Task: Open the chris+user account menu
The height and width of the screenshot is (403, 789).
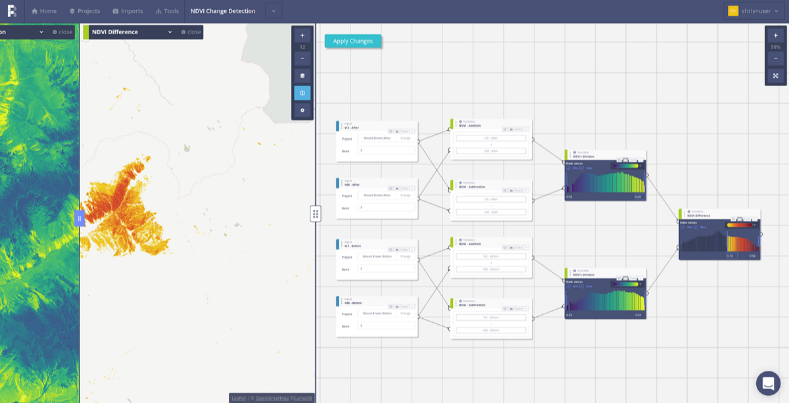Action: pyautogui.click(x=753, y=11)
